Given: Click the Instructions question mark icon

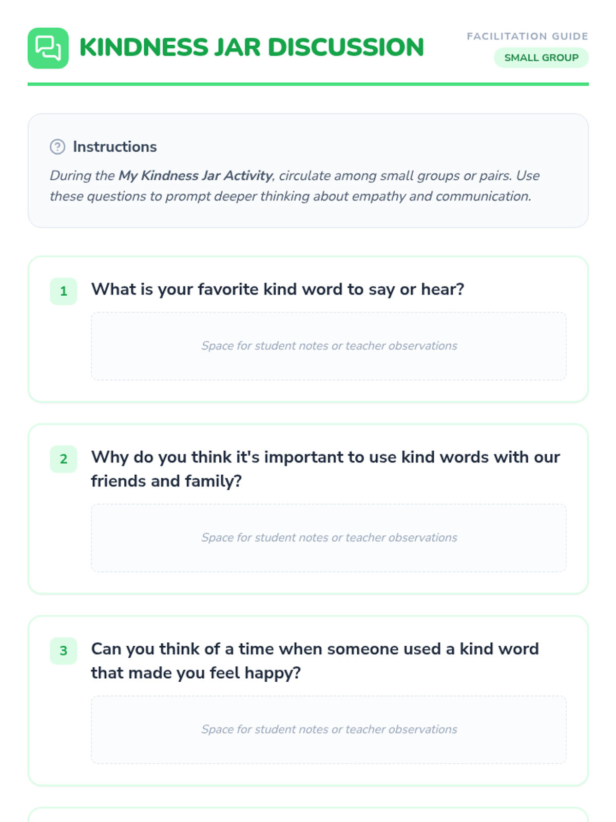Looking at the screenshot, I should [x=57, y=147].
